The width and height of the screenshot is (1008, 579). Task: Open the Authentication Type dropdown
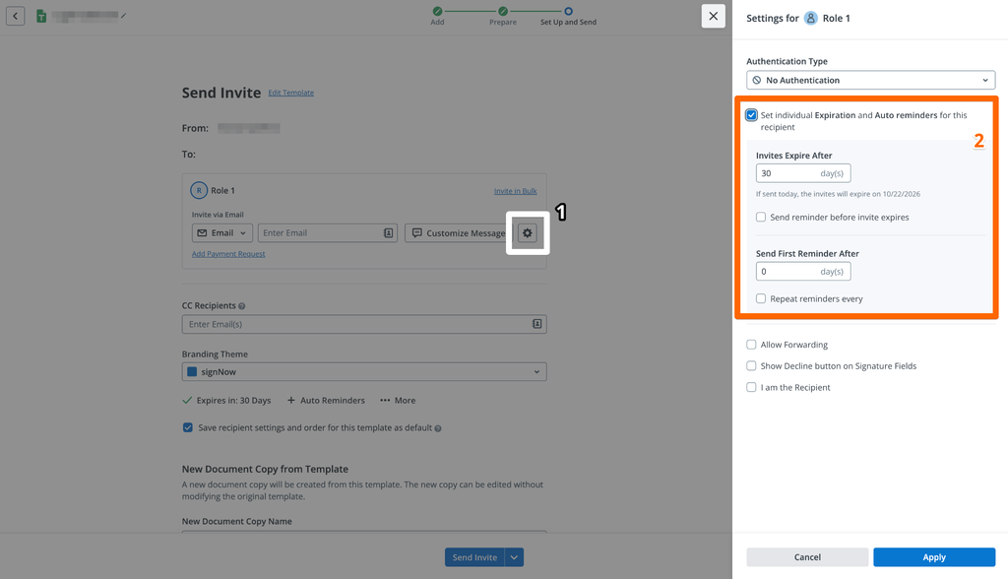[x=870, y=81]
